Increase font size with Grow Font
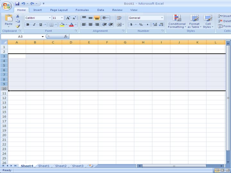The height and width of the screenshot is (173, 231). [68, 18]
